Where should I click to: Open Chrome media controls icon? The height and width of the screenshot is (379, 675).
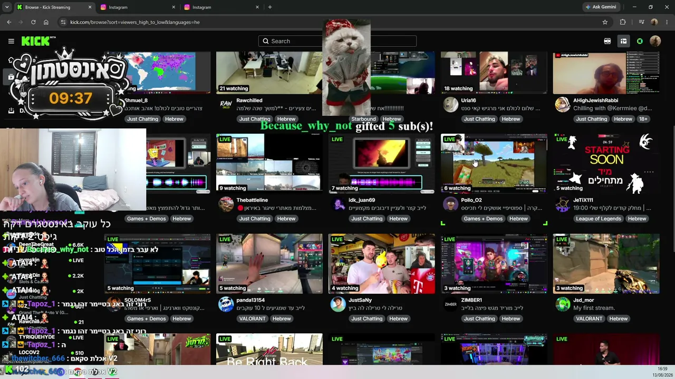coord(641,22)
